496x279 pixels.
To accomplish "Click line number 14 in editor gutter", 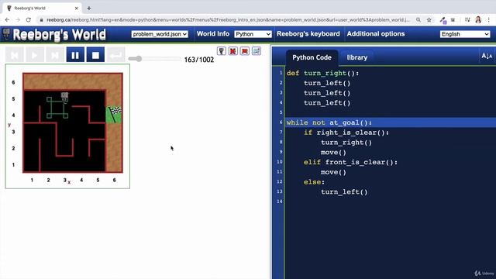I will pyautogui.click(x=279, y=201).
